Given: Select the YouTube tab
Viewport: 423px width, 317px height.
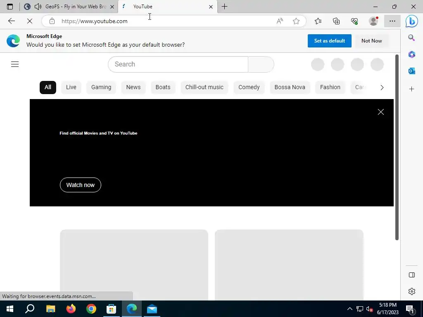Looking at the screenshot, I should coord(167,7).
